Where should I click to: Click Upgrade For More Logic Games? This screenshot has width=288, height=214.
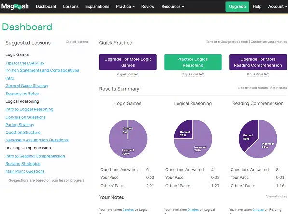click(x=128, y=62)
